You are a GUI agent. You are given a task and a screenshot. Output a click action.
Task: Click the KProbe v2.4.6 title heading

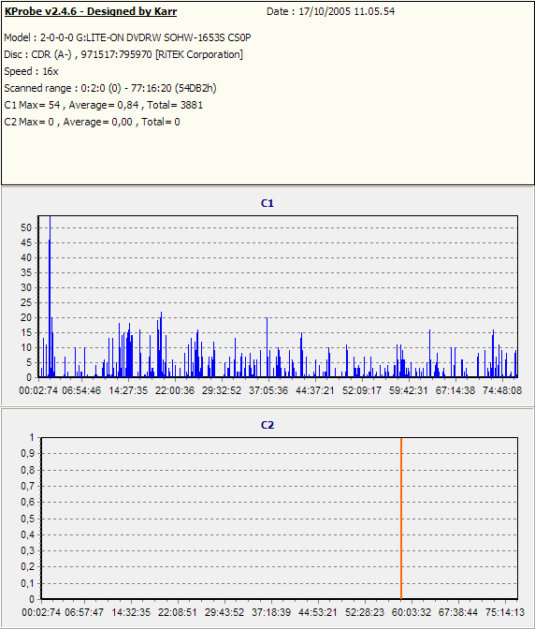90,11
